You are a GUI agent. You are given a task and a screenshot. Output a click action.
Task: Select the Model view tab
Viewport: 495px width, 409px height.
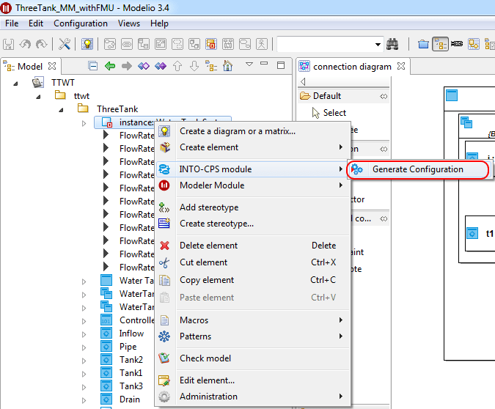(29, 67)
